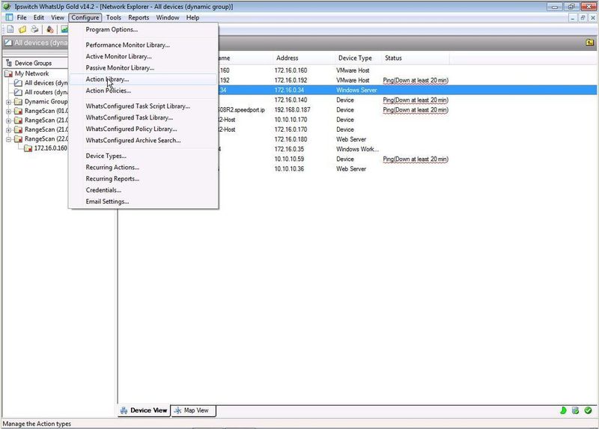Viewport: 599px width, 429px height.
Task: Select All devices (dyn tree item
Action: [46, 83]
